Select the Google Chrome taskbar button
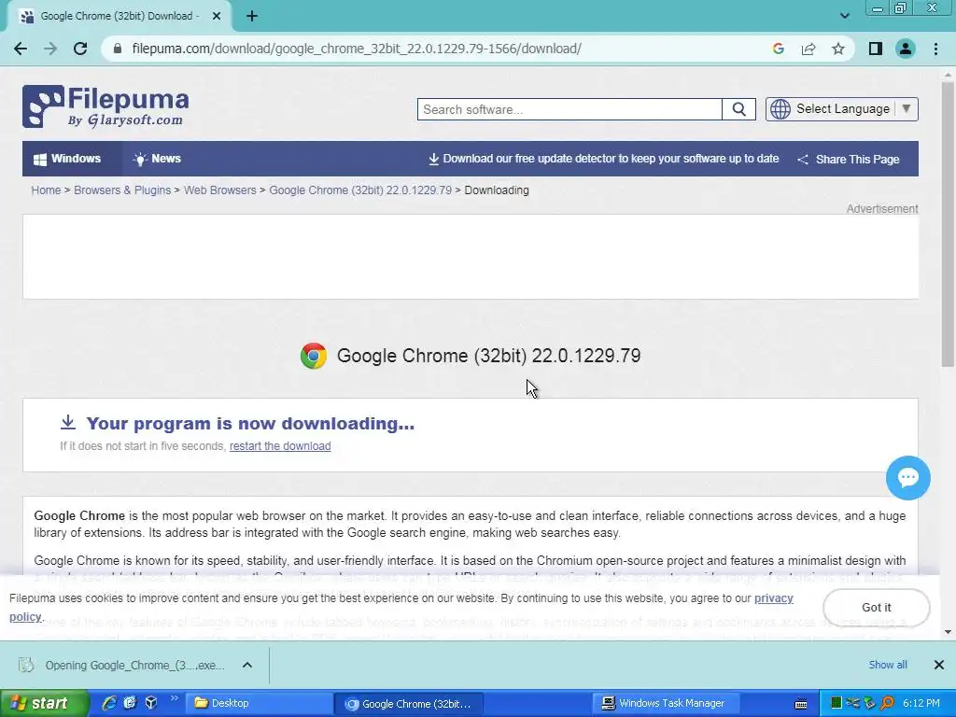This screenshot has height=717, width=956. pyautogui.click(x=409, y=703)
